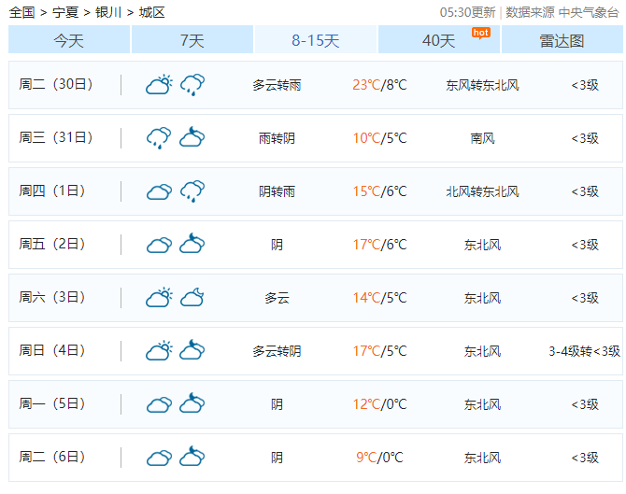
Task: Click the sun-cloud icon for 周日（4日）
Action: [x=159, y=351]
